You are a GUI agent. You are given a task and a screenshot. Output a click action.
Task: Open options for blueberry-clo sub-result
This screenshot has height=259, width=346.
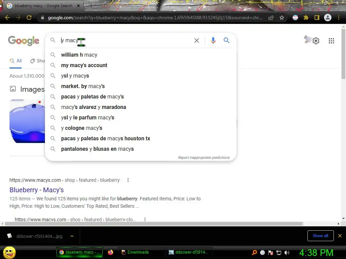point(145,219)
